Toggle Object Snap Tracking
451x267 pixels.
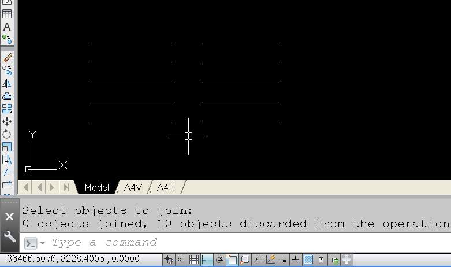[x=258, y=260]
